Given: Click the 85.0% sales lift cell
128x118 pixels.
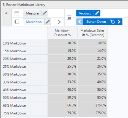Looking at the screenshot, I should [92, 98].
